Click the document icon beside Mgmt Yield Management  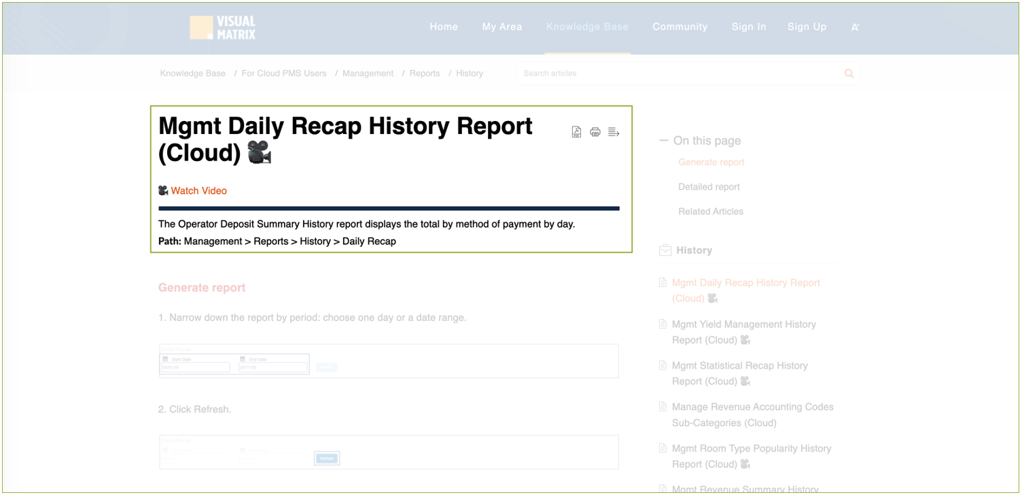tap(663, 324)
